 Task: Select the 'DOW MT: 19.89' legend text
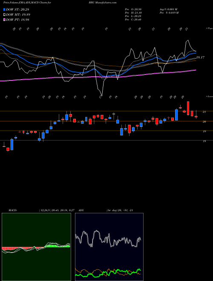pos(18,15)
